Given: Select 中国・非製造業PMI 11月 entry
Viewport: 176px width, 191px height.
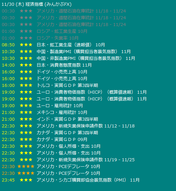Looking at the screenshot, I should (x=86, y=58).
